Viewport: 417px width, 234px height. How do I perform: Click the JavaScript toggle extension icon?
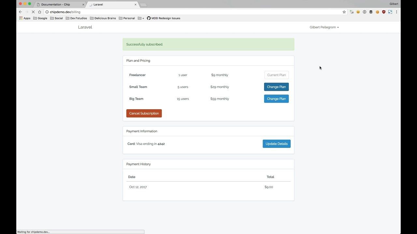352,12
